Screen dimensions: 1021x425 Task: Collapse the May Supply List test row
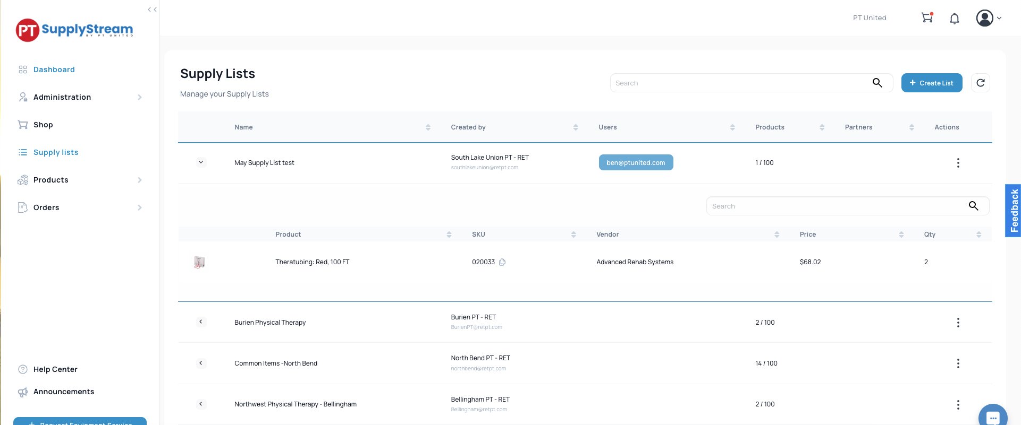[x=201, y=162]
